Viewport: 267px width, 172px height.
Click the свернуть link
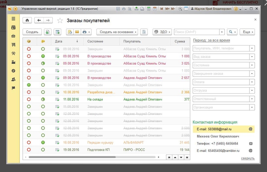[x=248, y=158]
